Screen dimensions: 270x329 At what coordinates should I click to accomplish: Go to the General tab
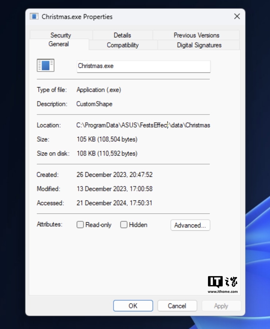click(x=59, y=44)
